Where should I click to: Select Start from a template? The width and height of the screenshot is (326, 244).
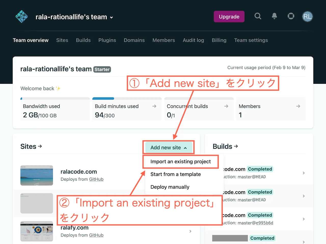(x=175, y=174)
